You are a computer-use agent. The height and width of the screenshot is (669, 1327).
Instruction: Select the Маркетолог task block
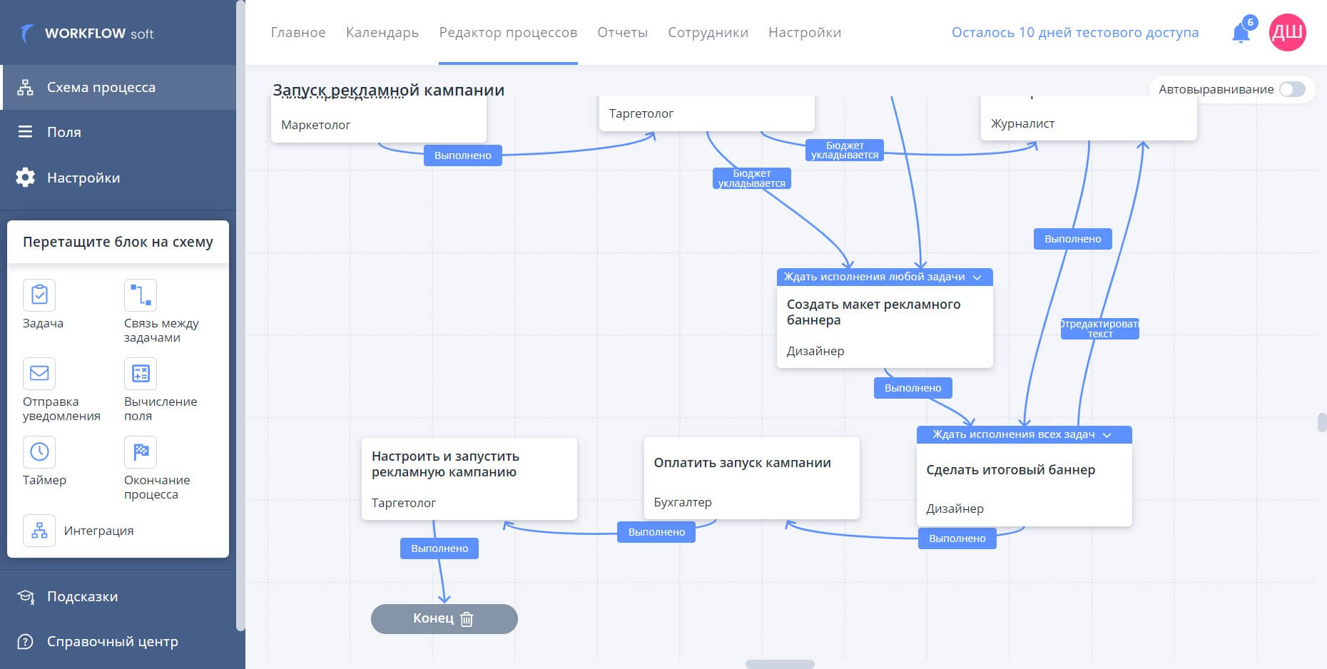click(379, 119)
